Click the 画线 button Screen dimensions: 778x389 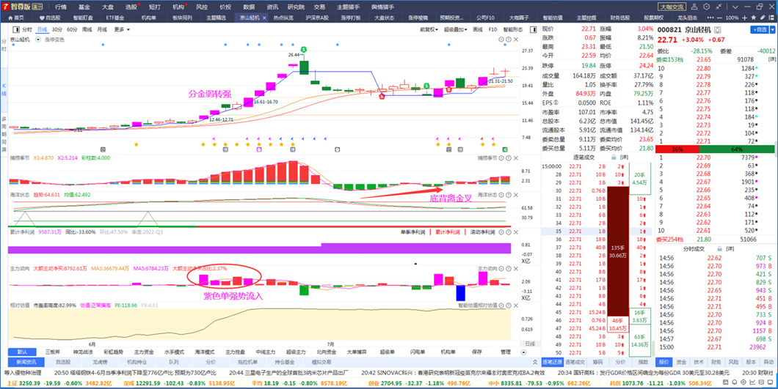(x=478, y=30)
